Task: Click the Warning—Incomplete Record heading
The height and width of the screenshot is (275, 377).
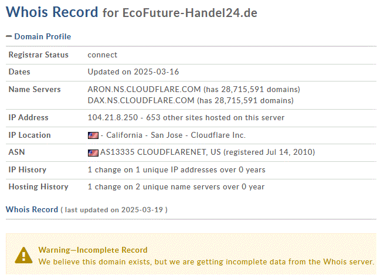Action: click(x=93, y=250)
